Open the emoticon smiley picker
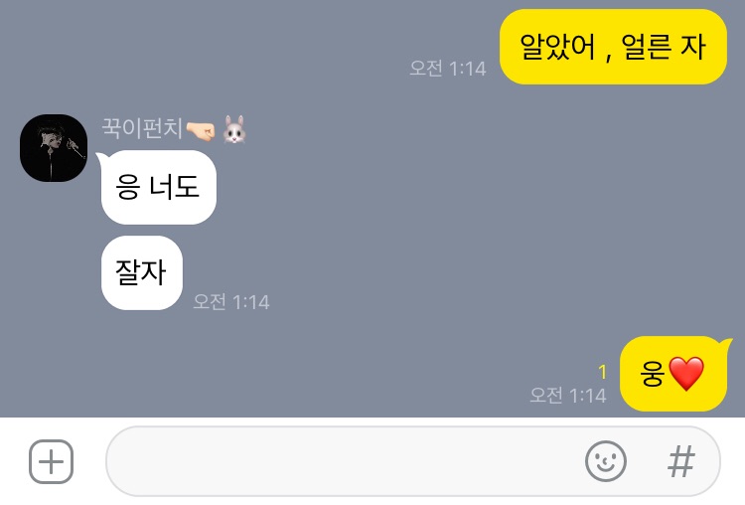The width and height of the screenshot is (745, 505). (606, 461)
